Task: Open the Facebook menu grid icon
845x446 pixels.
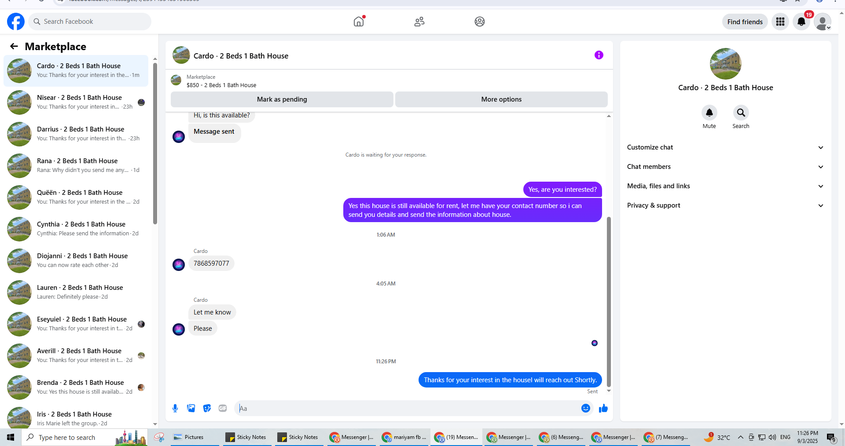Action: 780,22
